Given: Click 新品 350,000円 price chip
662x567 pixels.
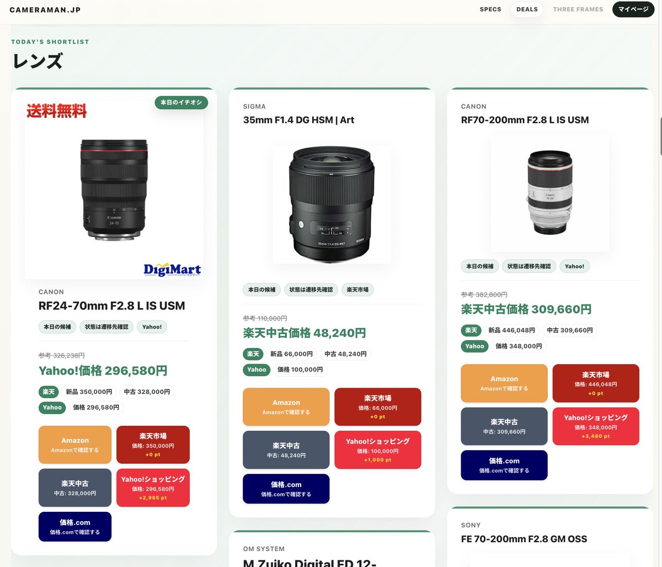Looking at the screenshot, I should pos(89,392).
